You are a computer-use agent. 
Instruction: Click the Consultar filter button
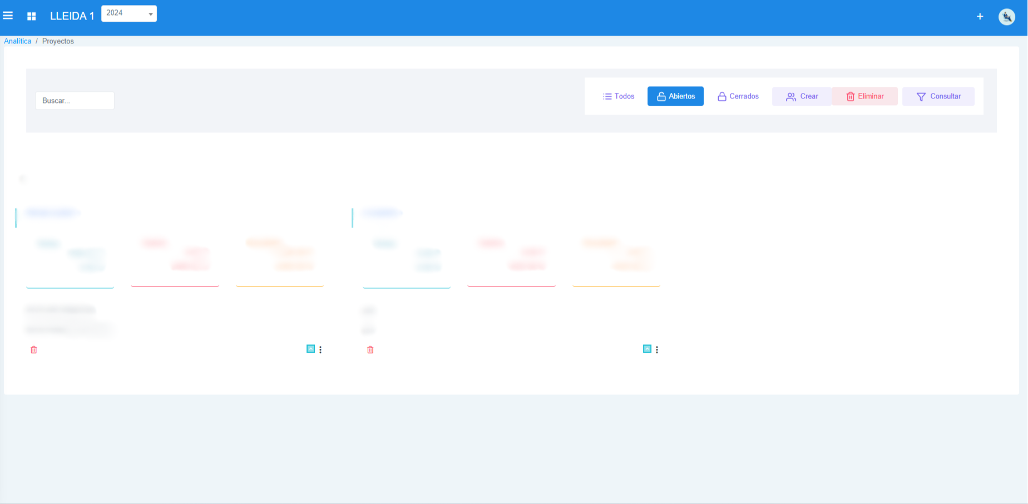point(938,96)
